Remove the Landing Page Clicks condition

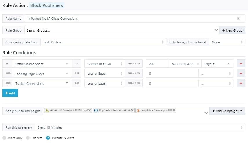click(x=241, y=74)
